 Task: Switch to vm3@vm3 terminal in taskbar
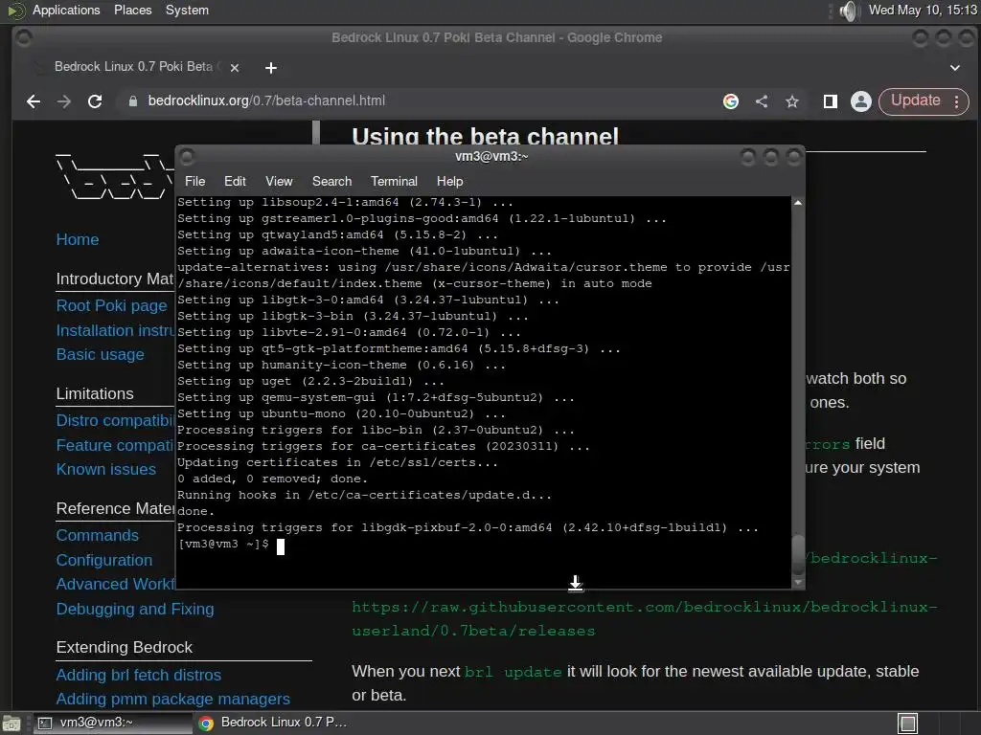[x=113, y=723]
